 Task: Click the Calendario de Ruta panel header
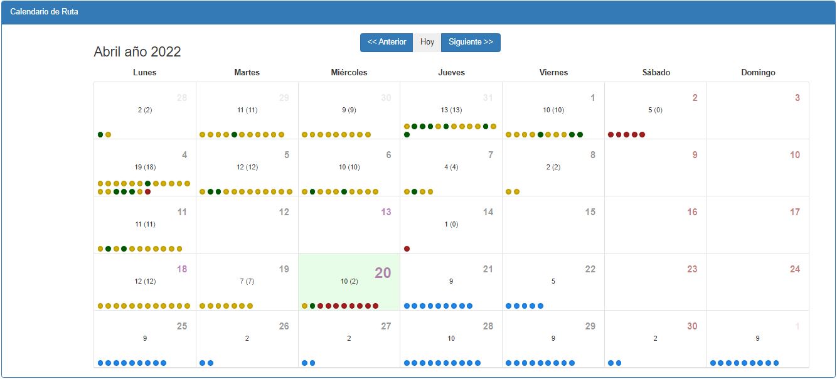pyautogui.click(x=44, y=12)
